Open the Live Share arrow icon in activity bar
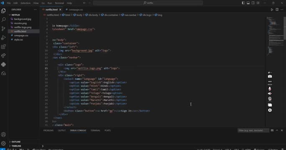286x150 pixels. tap(3, 55)
